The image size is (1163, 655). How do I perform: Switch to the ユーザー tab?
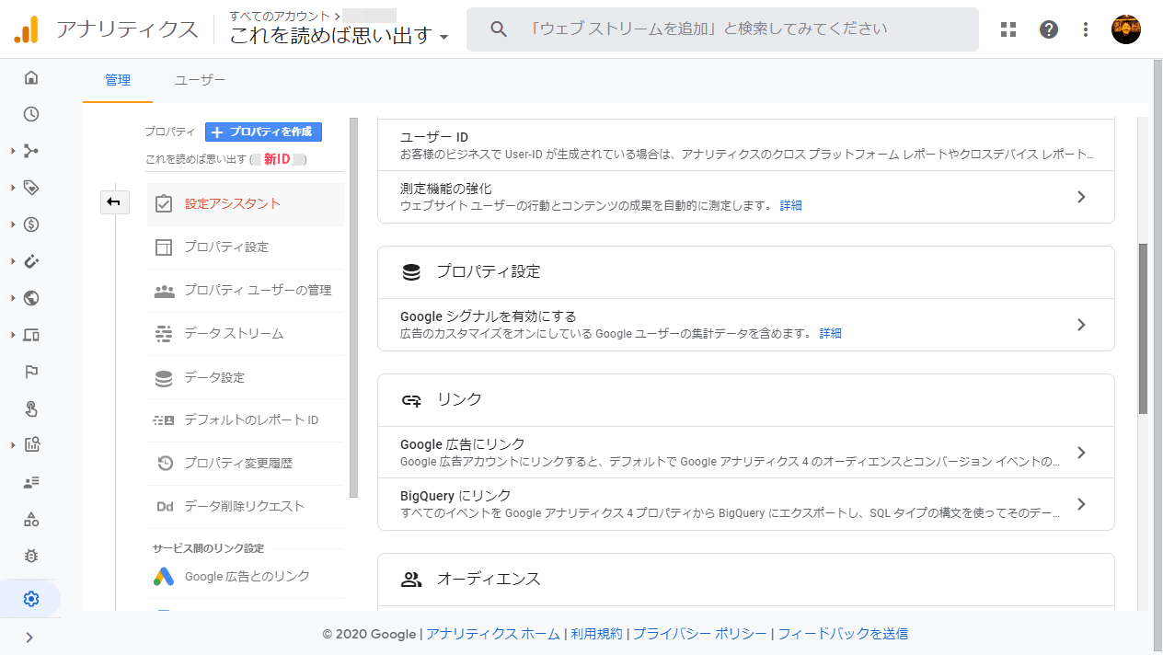tap(200, 80)
